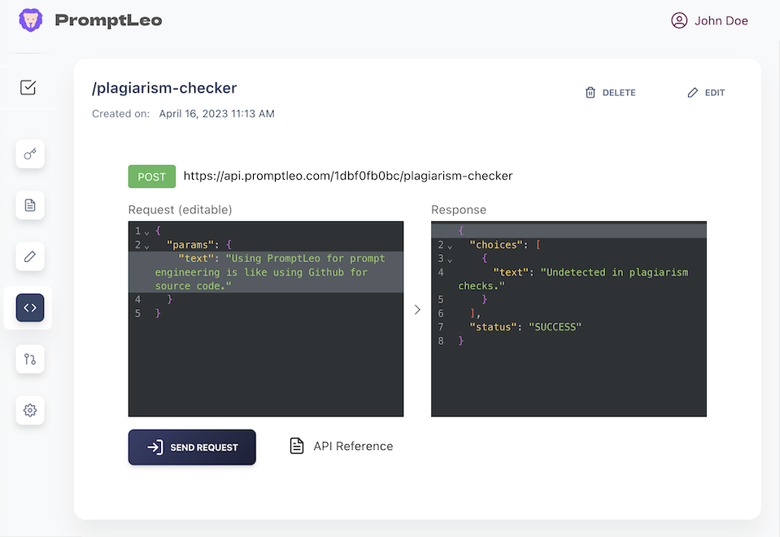Screen dimensions: 780x537
Task: Click the "Response" label
Action: (459, 210)
